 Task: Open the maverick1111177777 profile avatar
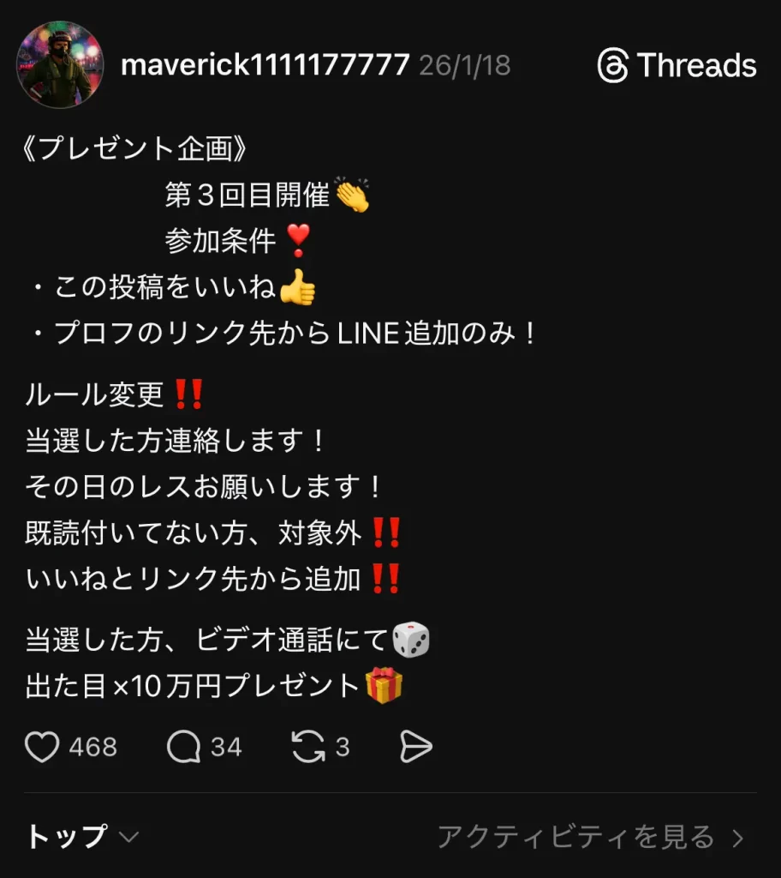coord(60,64)
